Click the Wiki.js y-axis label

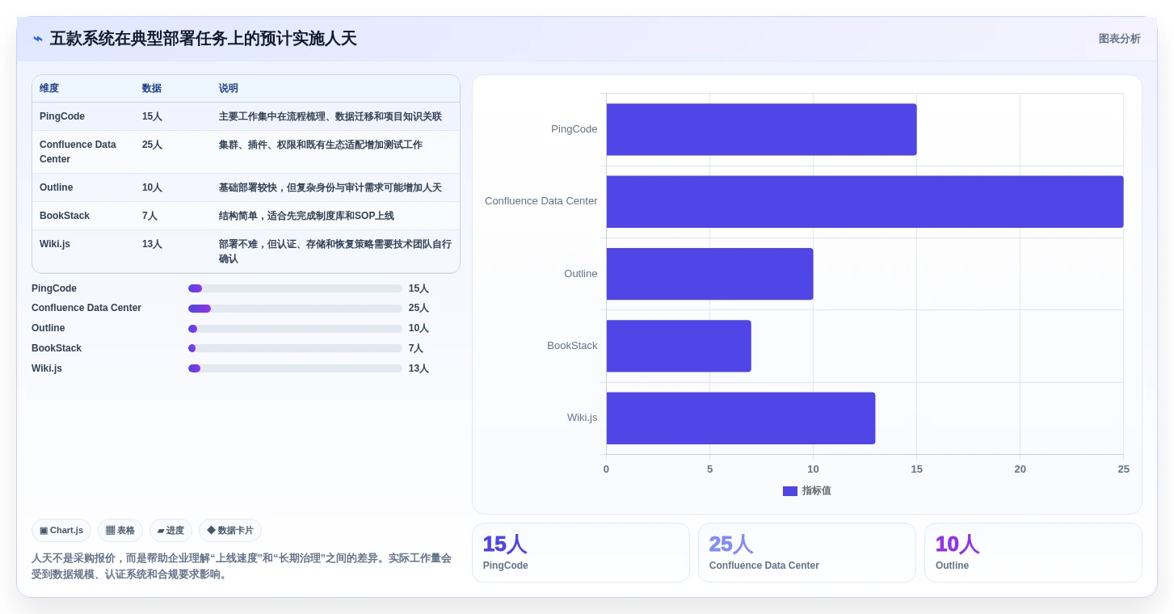583,418
